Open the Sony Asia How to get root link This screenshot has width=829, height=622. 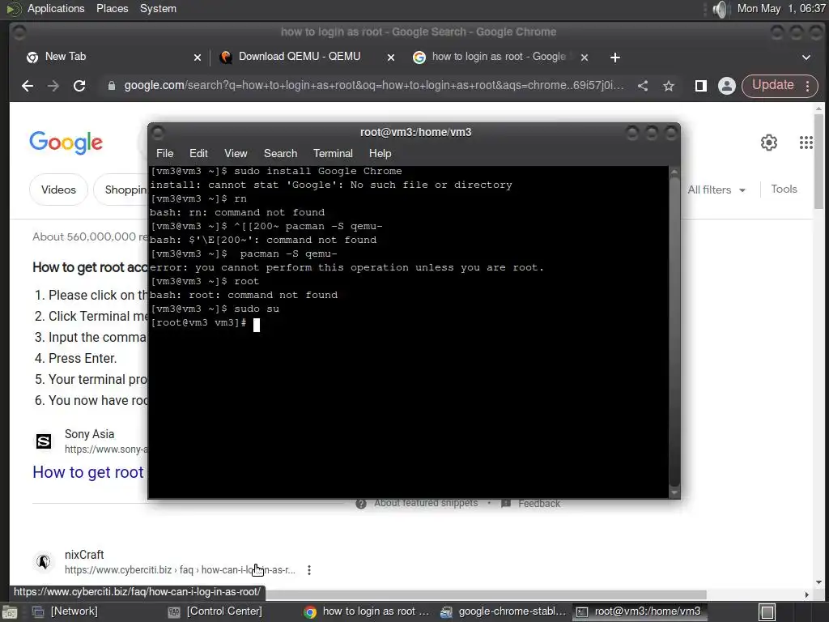[88, 472]
